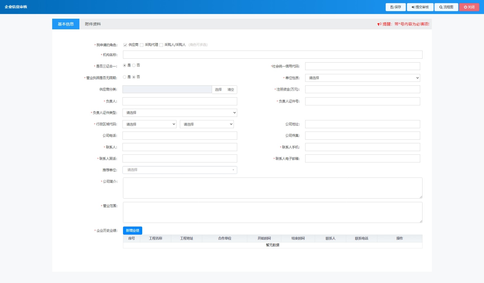Open the second 行政区域代码 dropdown
The image size is (484, 283).
pos(207,124)
